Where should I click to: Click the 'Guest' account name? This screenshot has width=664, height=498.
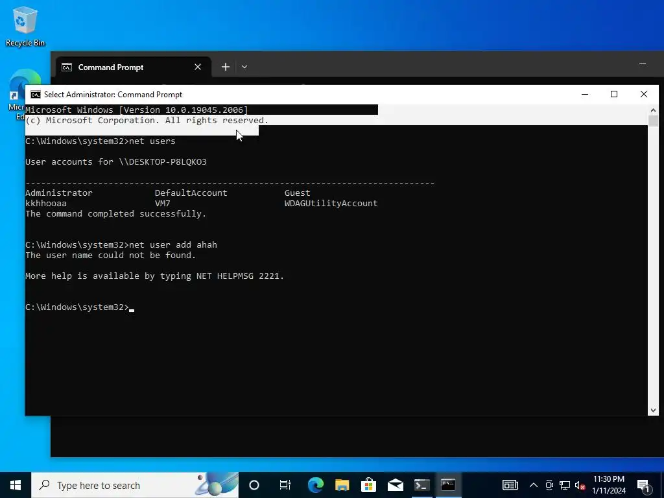(x=297, y=193)
